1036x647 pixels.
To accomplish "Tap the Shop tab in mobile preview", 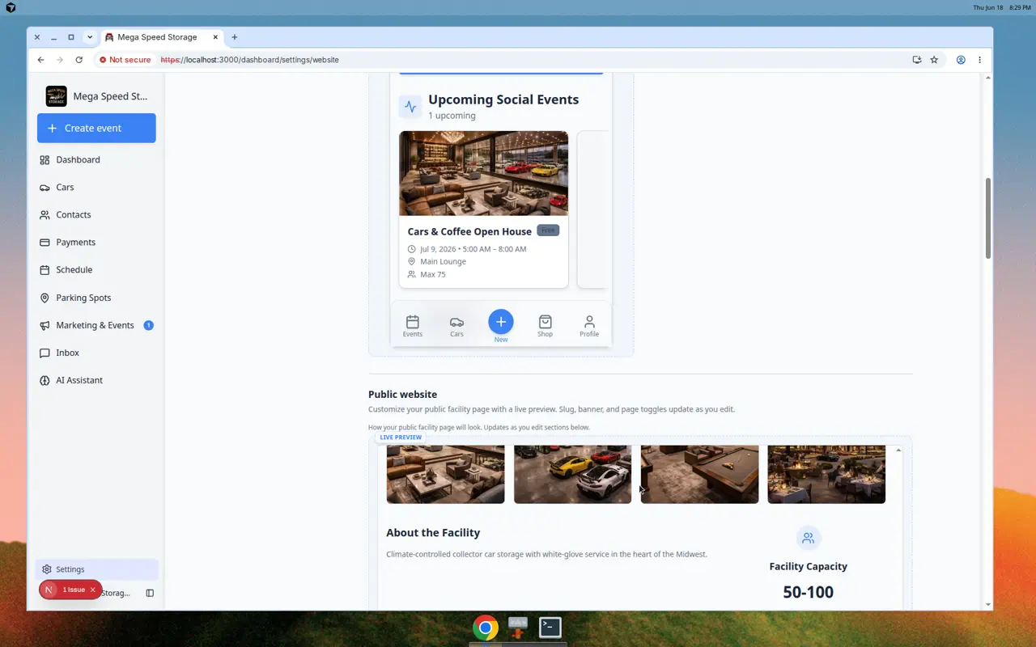I will pyautogui.click(x=546, y=326).
